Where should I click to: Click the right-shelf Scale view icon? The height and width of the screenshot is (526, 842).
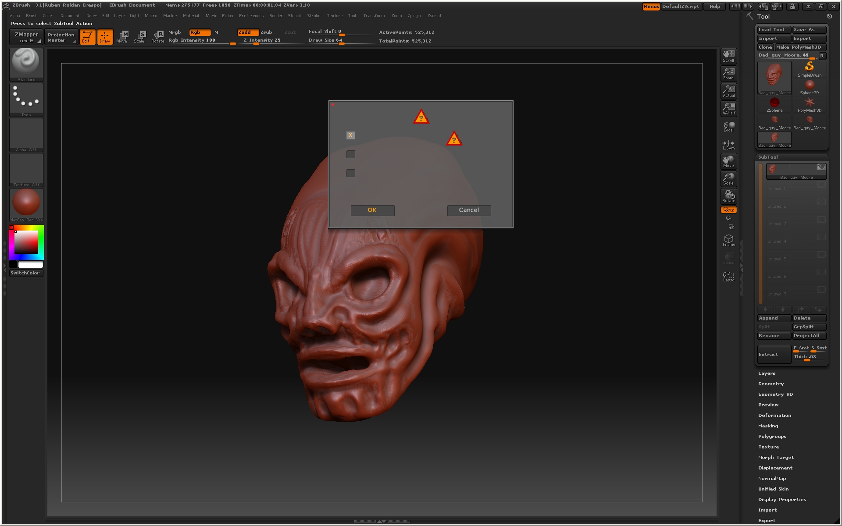[x=728, y=178]
